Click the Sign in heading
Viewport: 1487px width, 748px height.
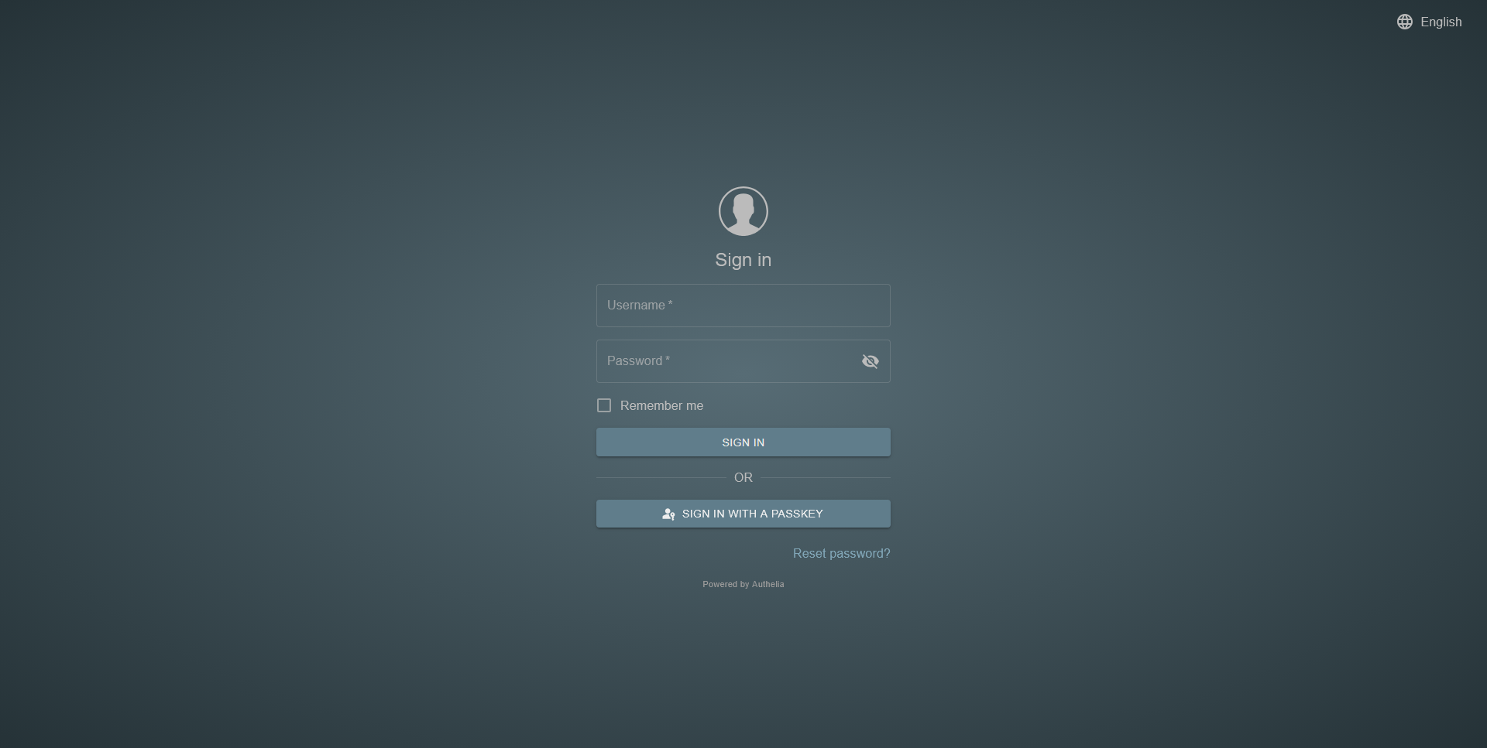[x=743, y=260]
